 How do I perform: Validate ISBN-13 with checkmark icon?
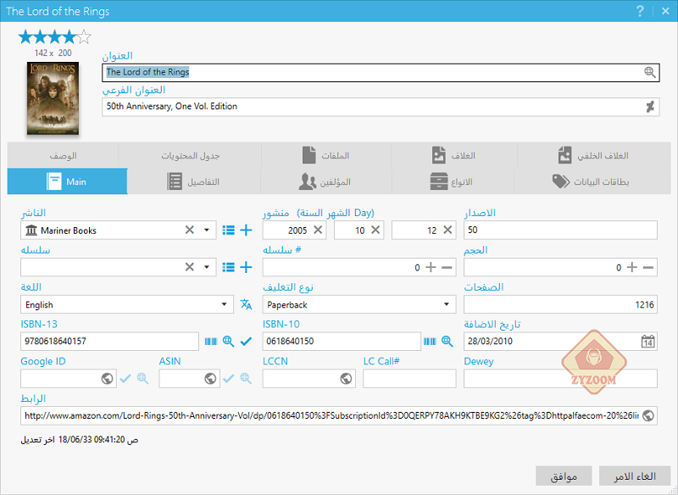coord(246,342)
